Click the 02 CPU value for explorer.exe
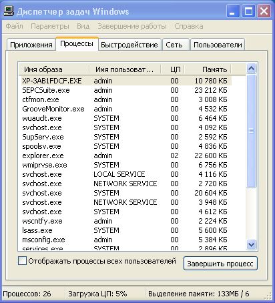 [174, 156]
